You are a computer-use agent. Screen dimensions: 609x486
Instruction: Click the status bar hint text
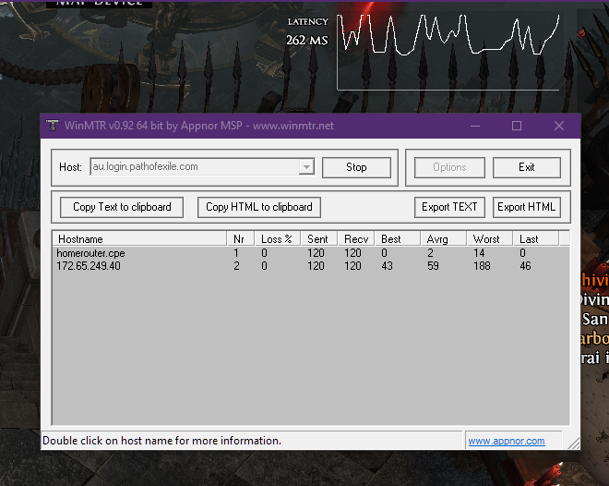pyautogui.click(x=161, y=441)
